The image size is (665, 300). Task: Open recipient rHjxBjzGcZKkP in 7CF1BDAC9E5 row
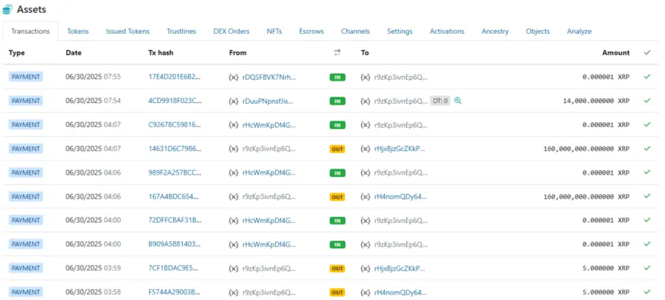(399, 268)
